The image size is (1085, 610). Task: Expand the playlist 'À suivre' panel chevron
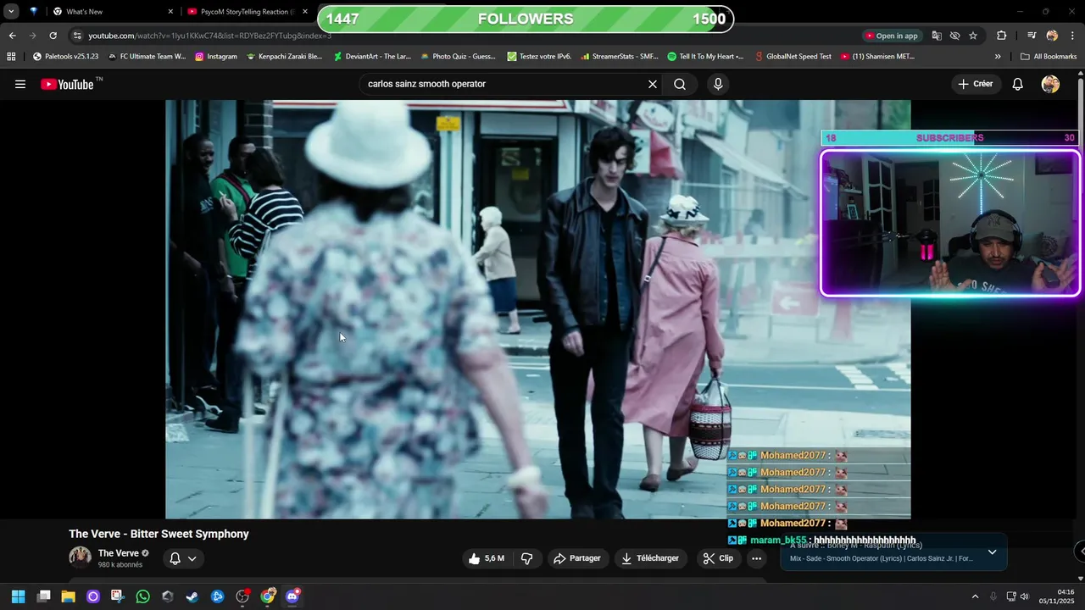click(992, 552)
